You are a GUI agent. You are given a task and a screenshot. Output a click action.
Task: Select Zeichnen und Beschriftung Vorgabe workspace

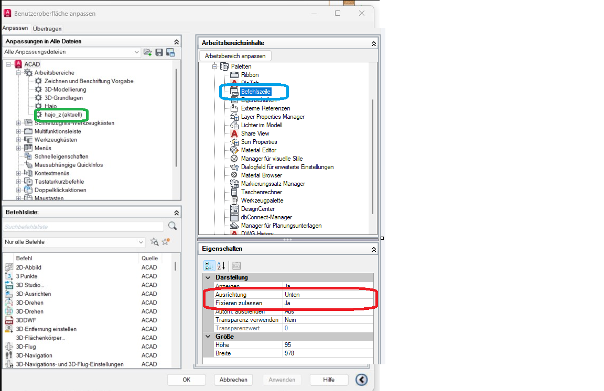click(89, 81)
